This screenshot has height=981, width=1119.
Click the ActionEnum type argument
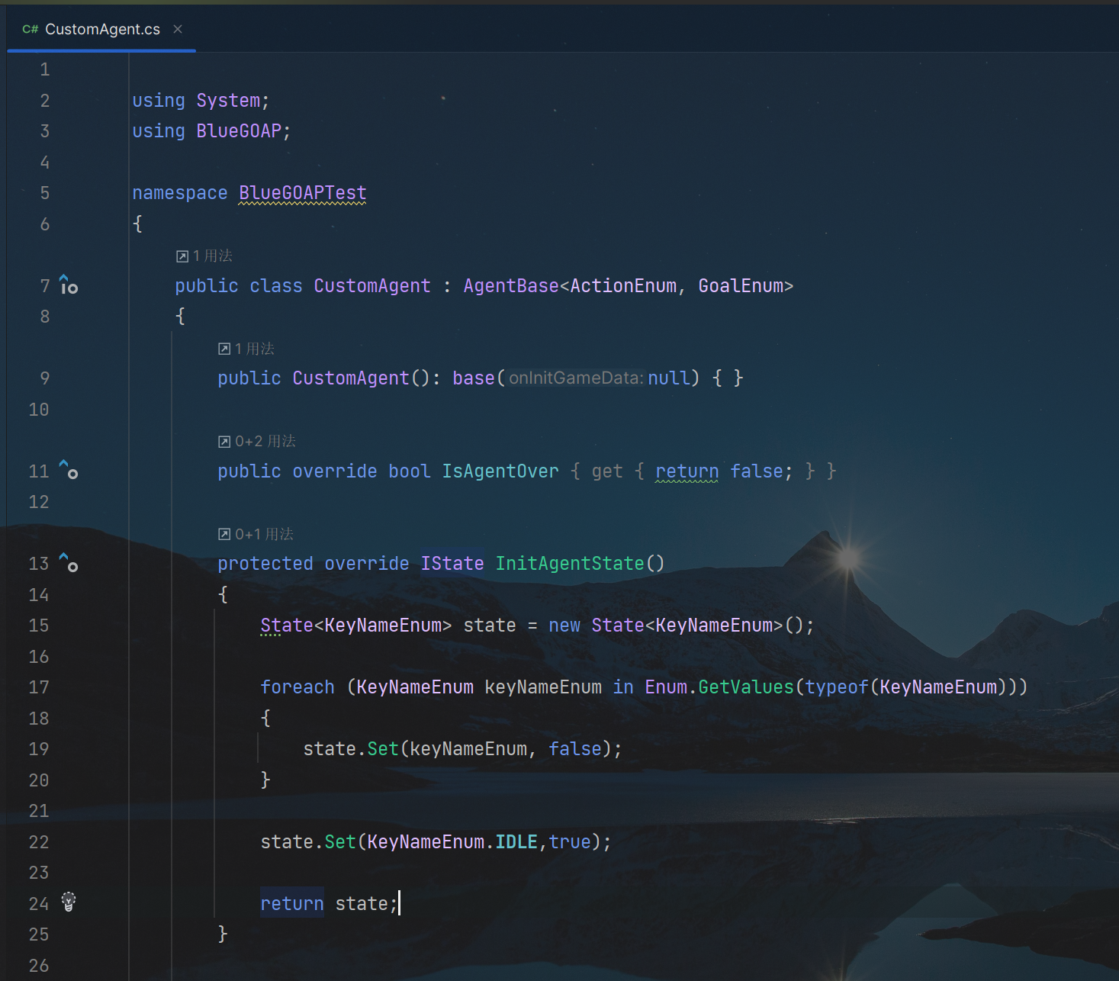click(622, 286)
